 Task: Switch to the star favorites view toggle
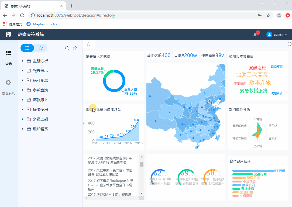point(41,48)
